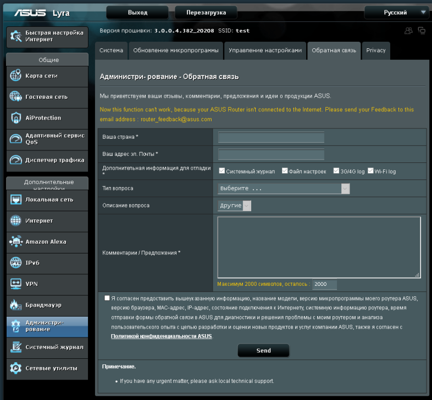Open the Политикой конфиденциальности ASUS link
Image resolution: width=432 pixels, height=400 pixels.
point(162,336)
